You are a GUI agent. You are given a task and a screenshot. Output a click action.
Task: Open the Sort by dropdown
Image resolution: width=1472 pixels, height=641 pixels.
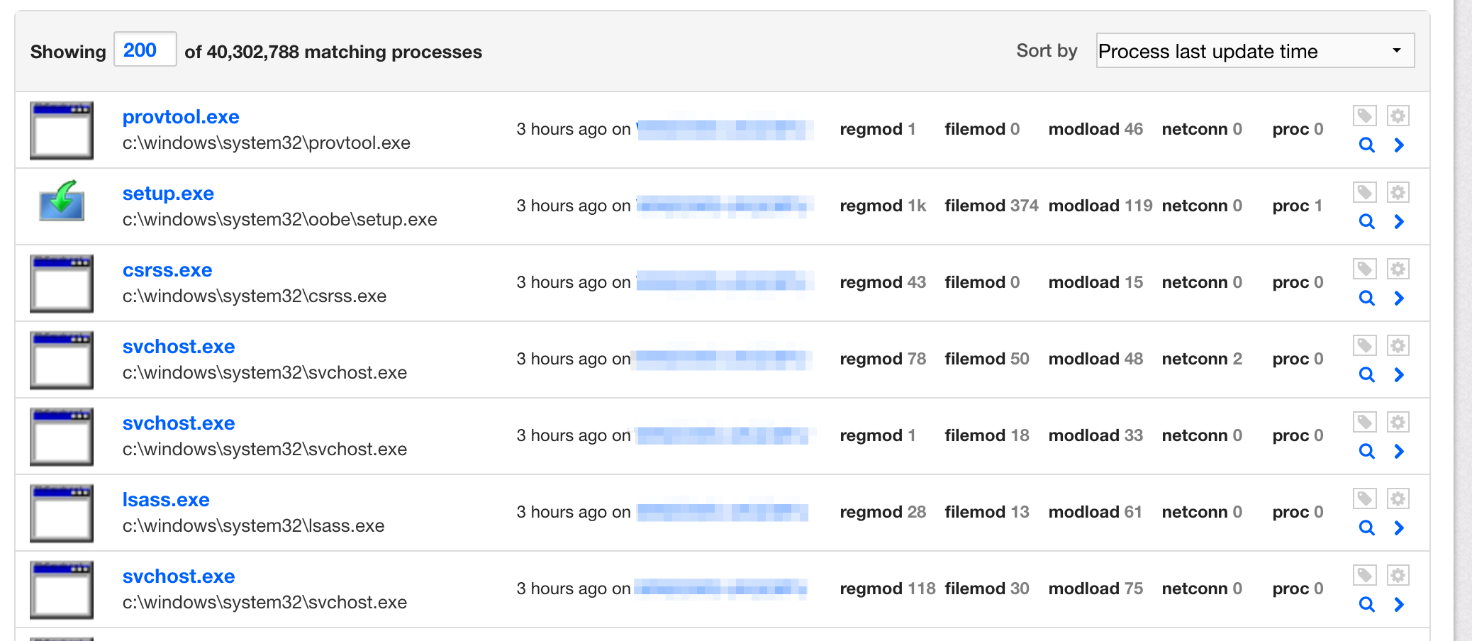point(1254,51)
